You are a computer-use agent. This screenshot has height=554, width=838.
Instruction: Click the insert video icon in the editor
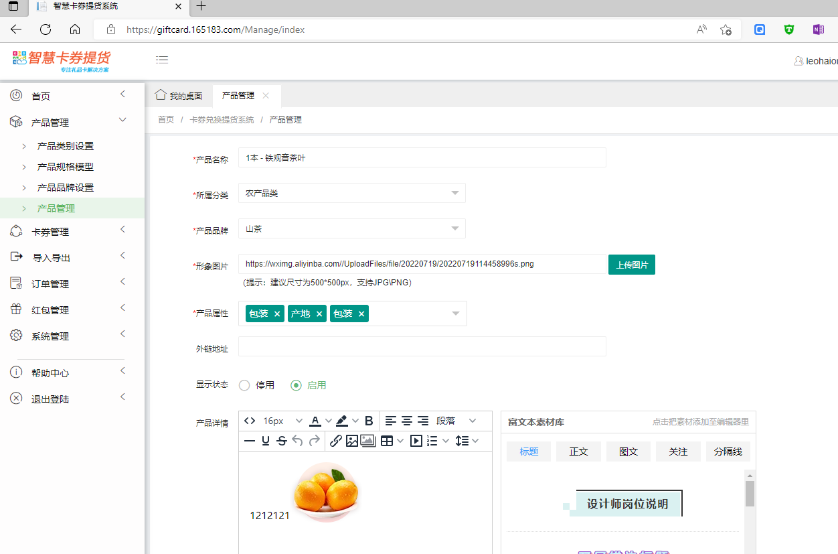click(x=416, y=441)
